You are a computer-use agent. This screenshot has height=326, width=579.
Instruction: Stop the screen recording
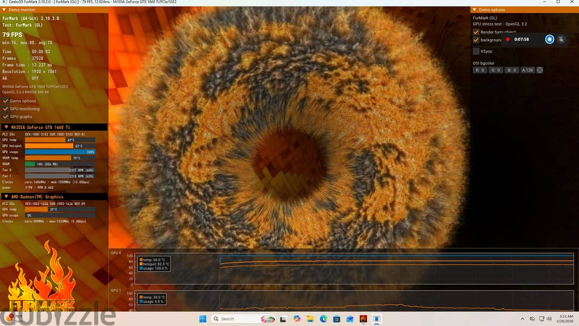pyautogui.click(x=550, y=39)
